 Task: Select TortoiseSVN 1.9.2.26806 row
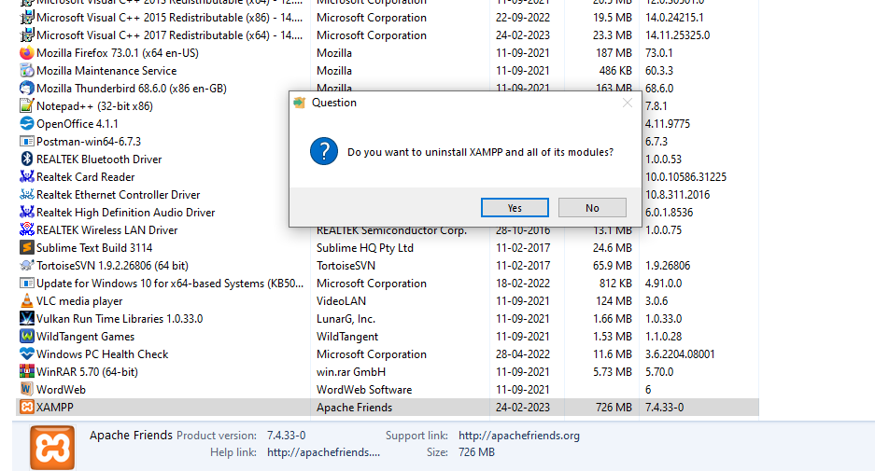pyautogui.click(x=112, y=266)
